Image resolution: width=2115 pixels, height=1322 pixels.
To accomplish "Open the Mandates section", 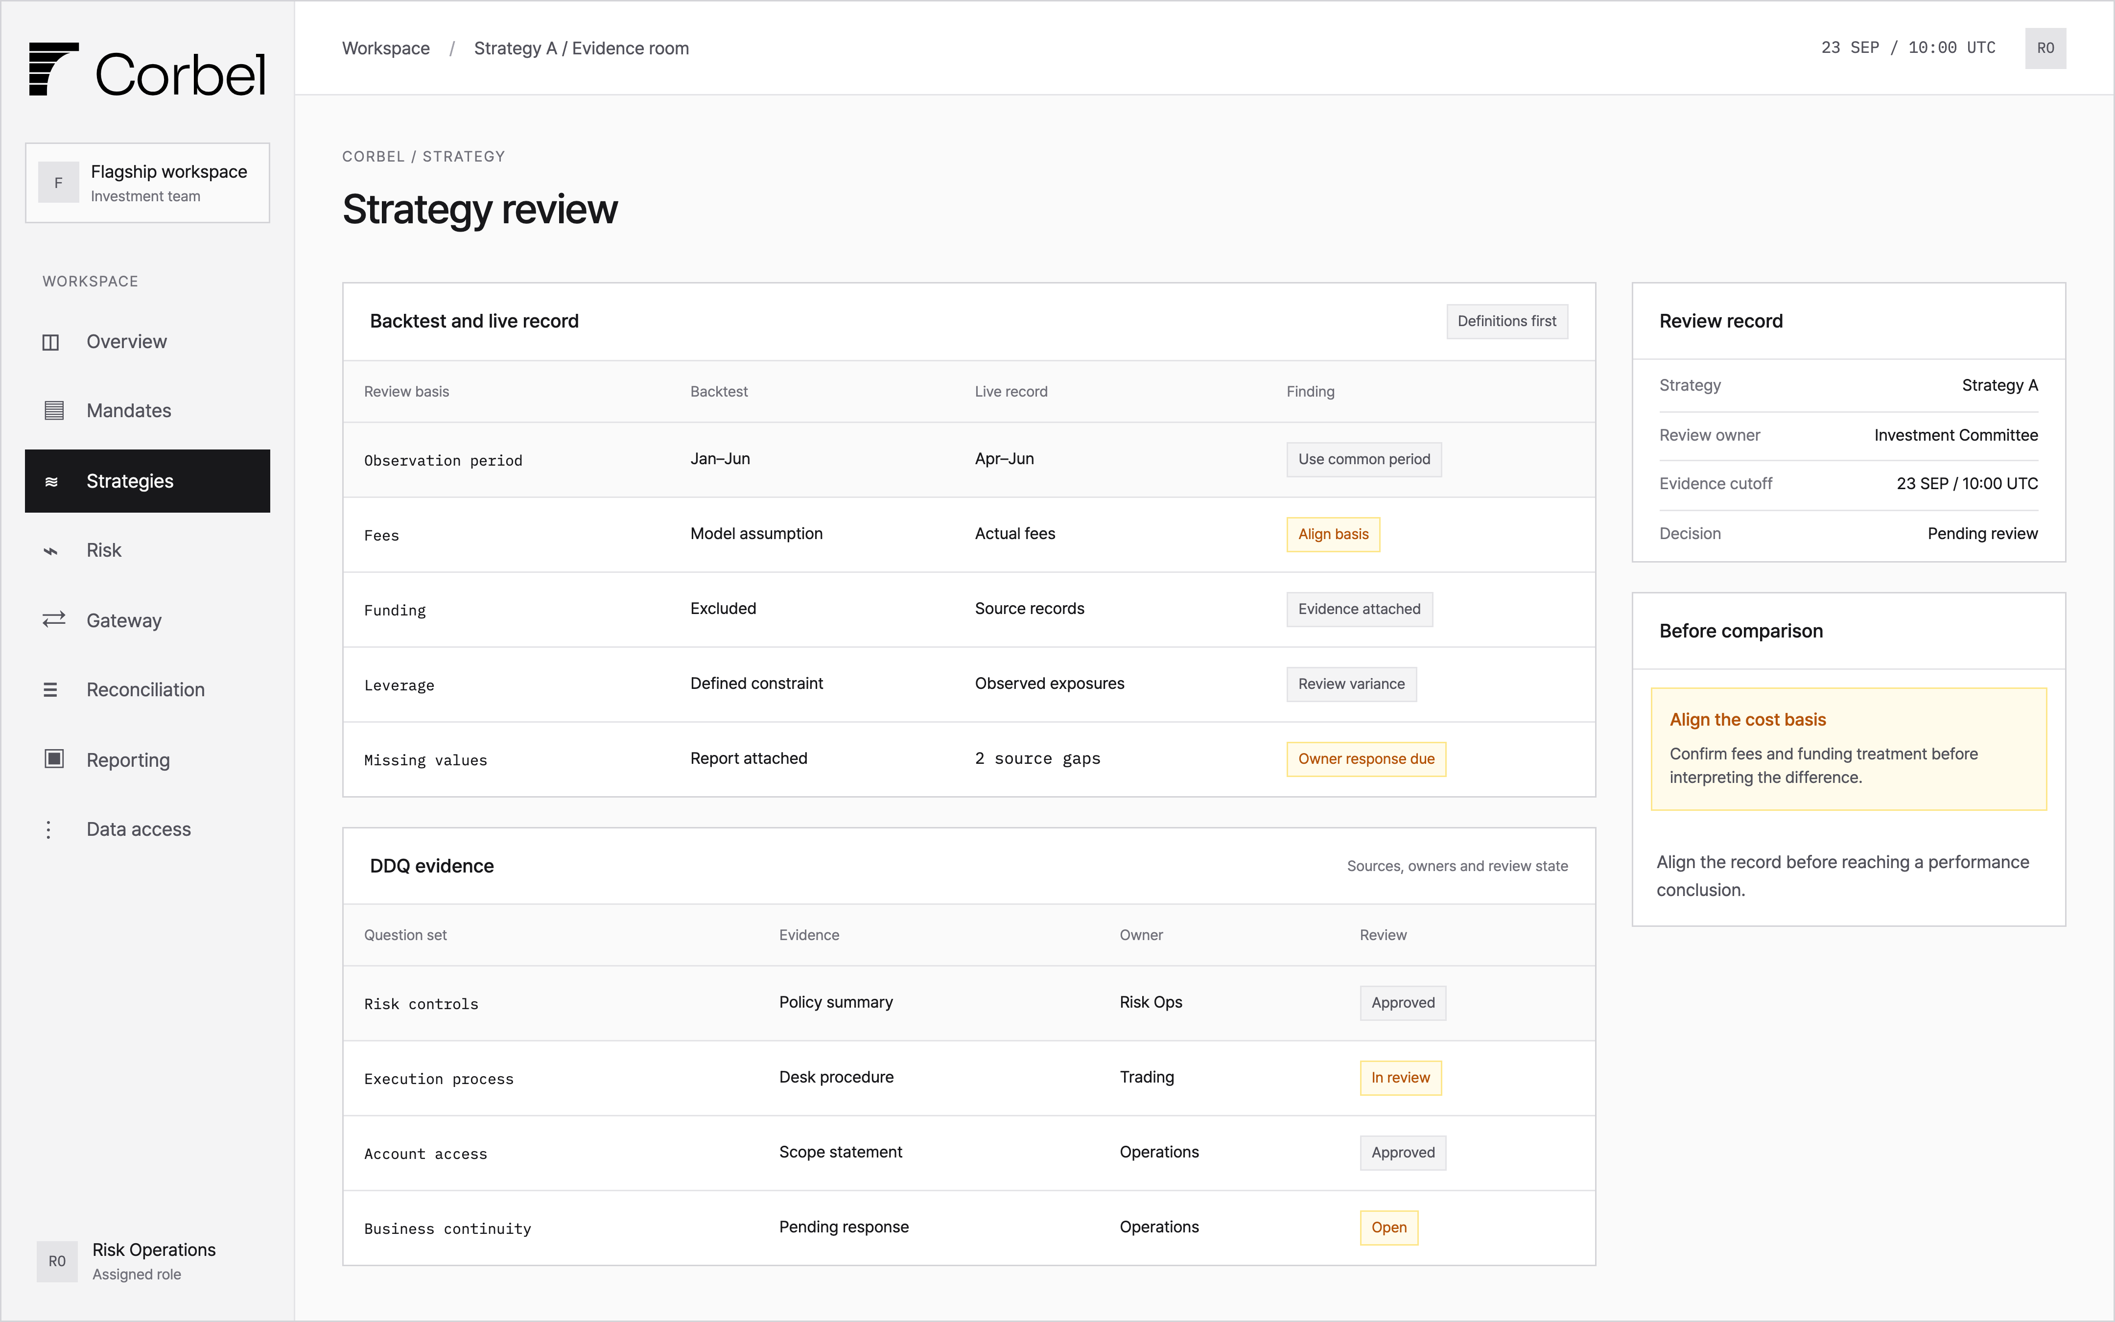I will (x=147, y=411).
